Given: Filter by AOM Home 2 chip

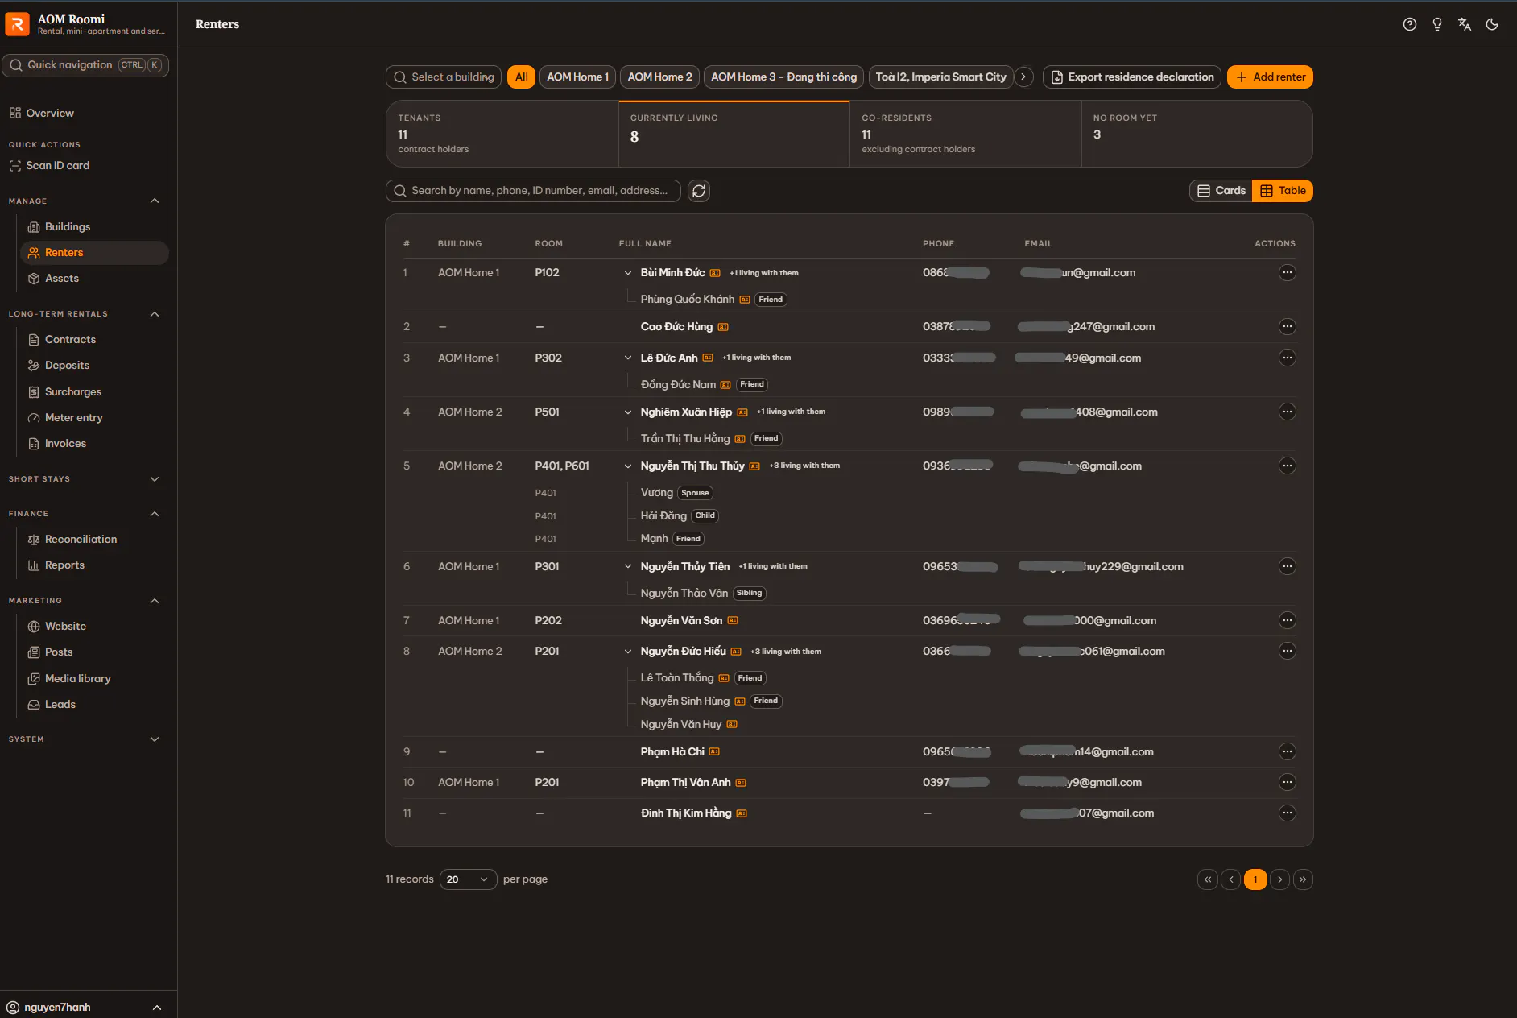Looking at the screenshot, I should pyautogui.click(x=659, y=77).
